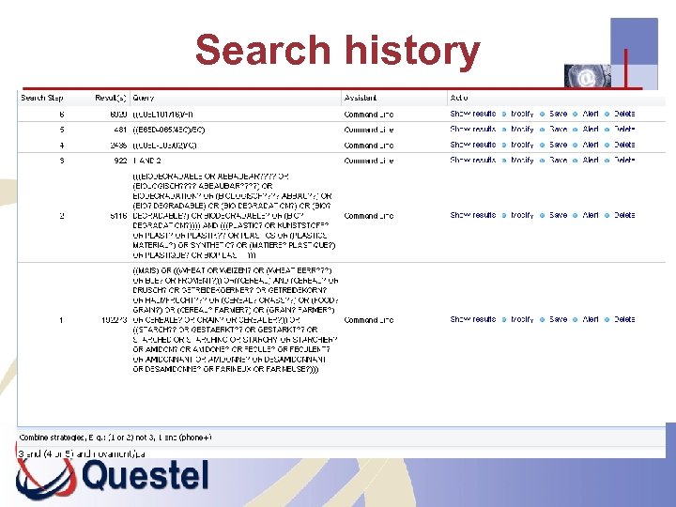Delete search step 1
Viewport: 676px width, 507px height.
pos(624,319)
